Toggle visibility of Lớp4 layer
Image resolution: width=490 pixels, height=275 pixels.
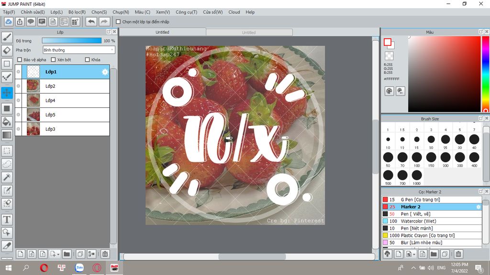(x=19, y=100)
